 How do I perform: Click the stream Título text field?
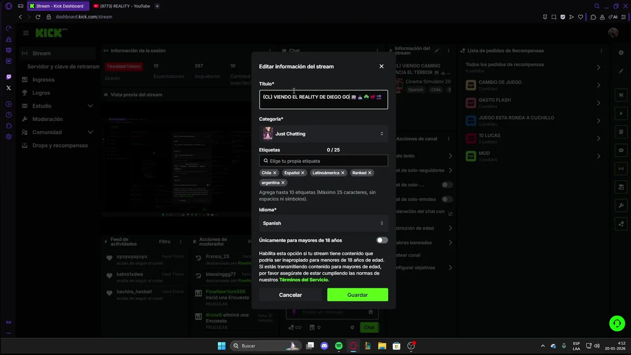323,99
